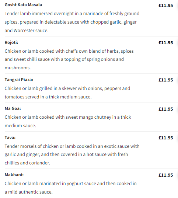Screen dimensions: 178x198
Task: Click the Gosht Kata Masala description about tender lamb
Action: pyautogui.click(x=72, y=22)
